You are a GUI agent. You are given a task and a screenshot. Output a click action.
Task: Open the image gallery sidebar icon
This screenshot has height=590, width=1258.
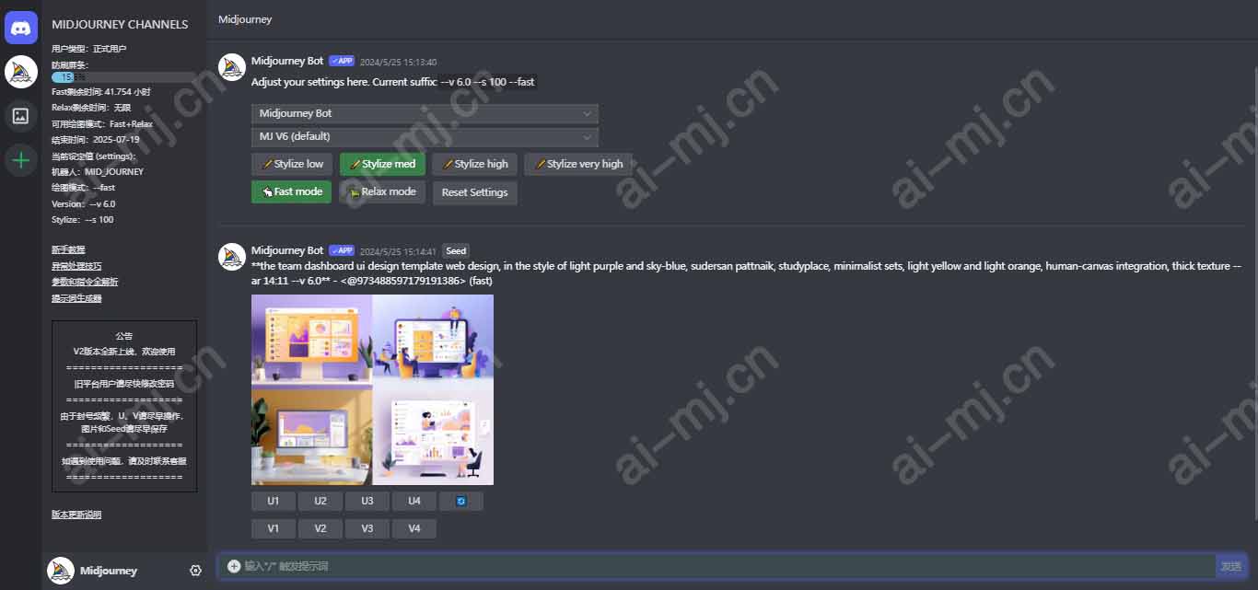(20, 116)
